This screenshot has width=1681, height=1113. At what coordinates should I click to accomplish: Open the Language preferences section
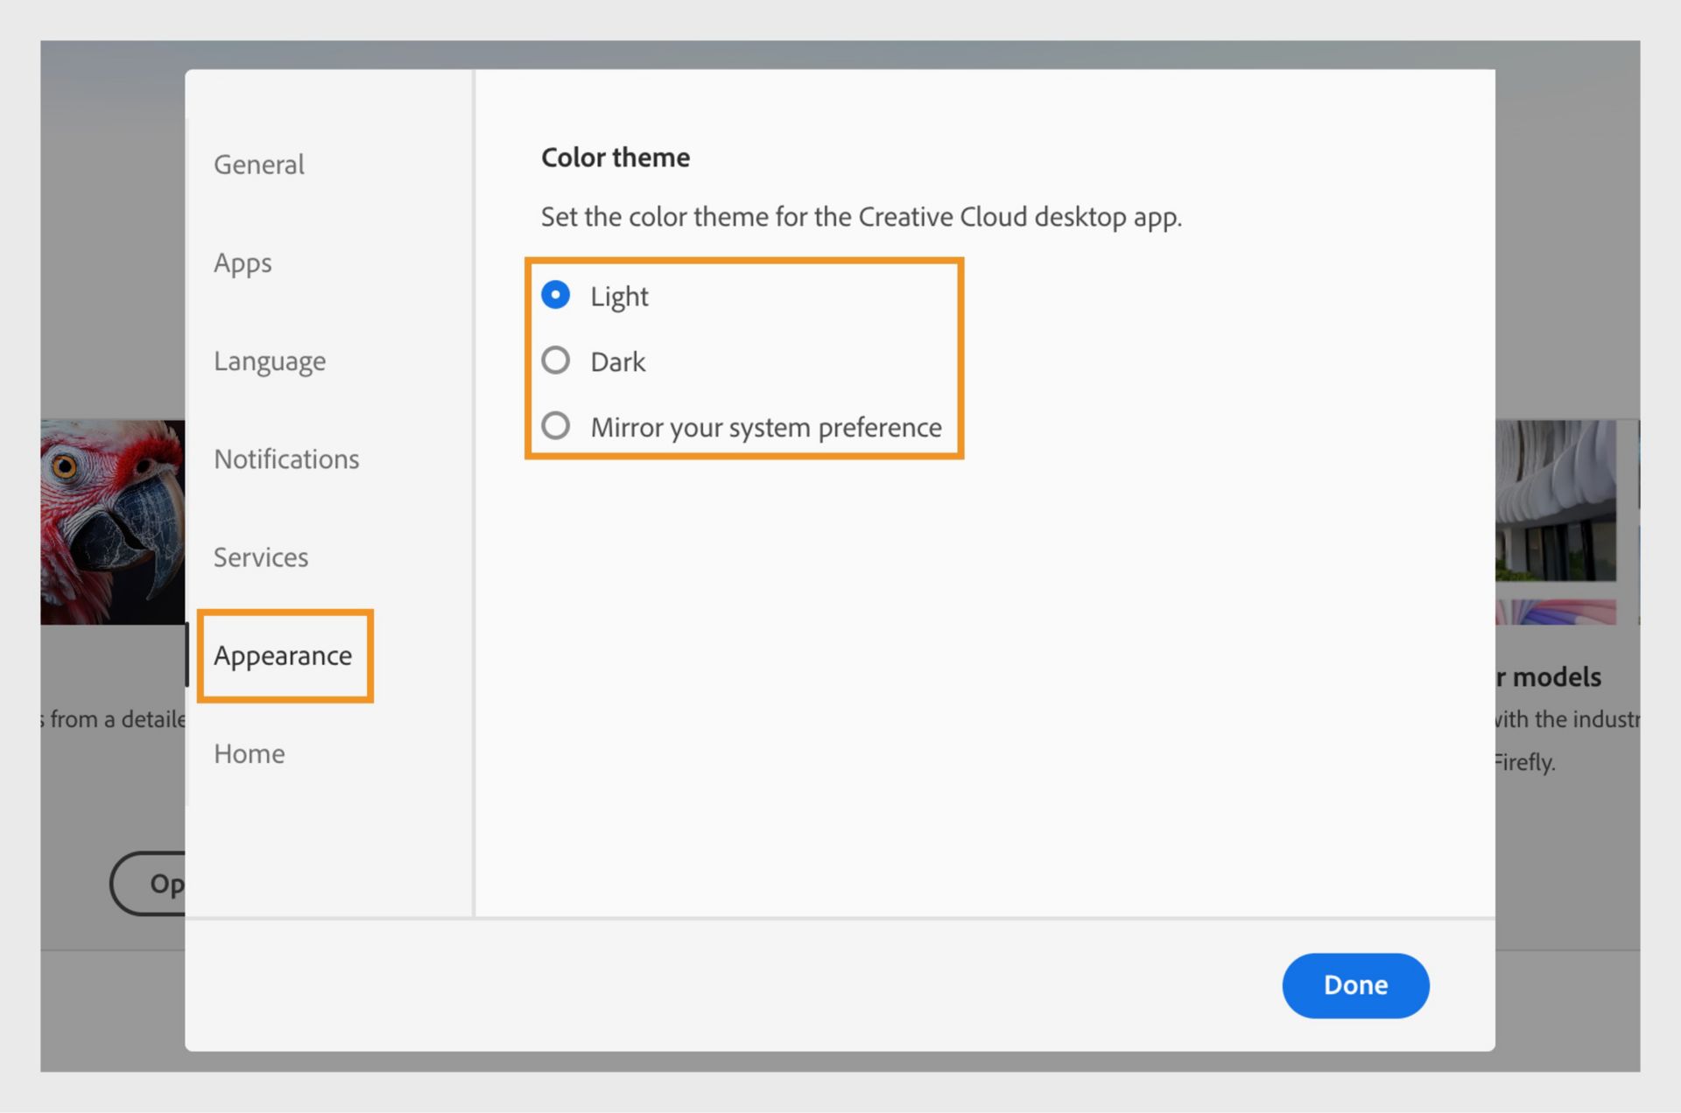[270, 360]
